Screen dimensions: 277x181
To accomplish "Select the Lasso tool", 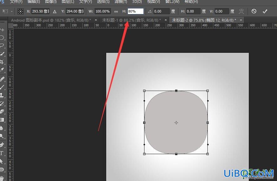I will tap(2, 45).
